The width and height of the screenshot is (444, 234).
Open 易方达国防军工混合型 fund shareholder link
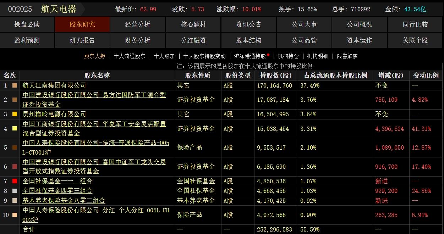tap(94, 100)
